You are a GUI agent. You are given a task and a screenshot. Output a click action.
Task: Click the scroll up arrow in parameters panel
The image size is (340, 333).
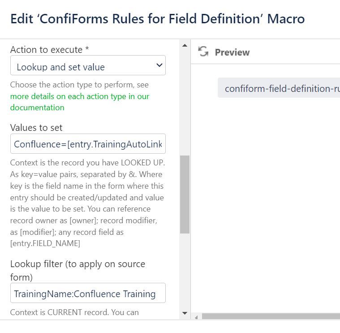(185, 45)
